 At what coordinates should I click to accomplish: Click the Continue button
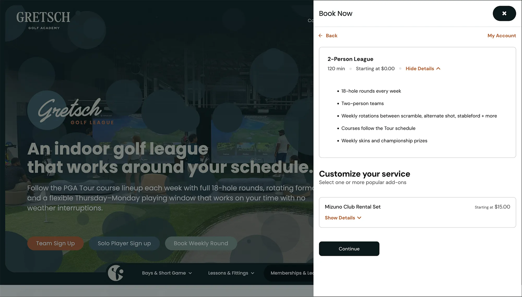pyautogui.click(x=349, y=249)
